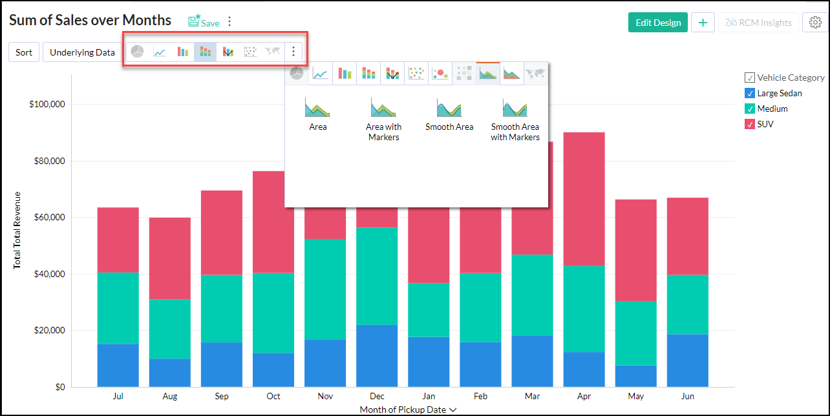The width and height of the screenshot is (830, 416).
Task: Disable the SUV legend checkbox
Action: [x=750, y=124]
